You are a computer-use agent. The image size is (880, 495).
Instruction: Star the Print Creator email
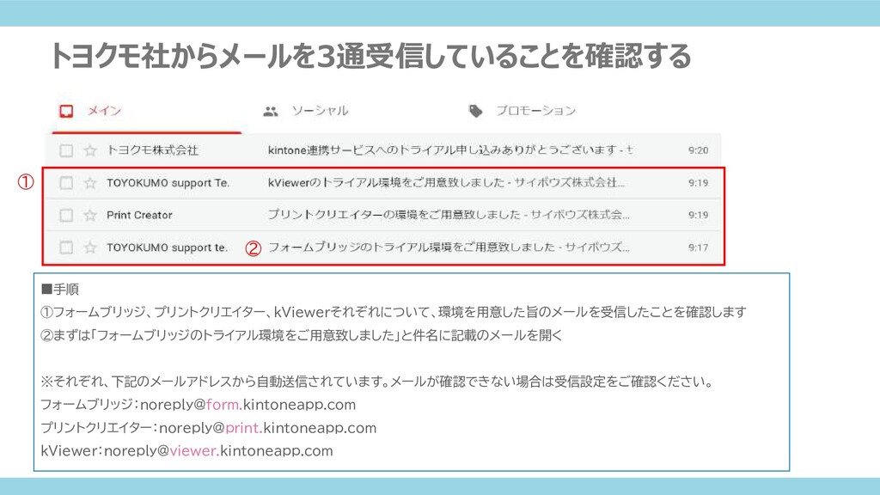[x=89, y=215]
